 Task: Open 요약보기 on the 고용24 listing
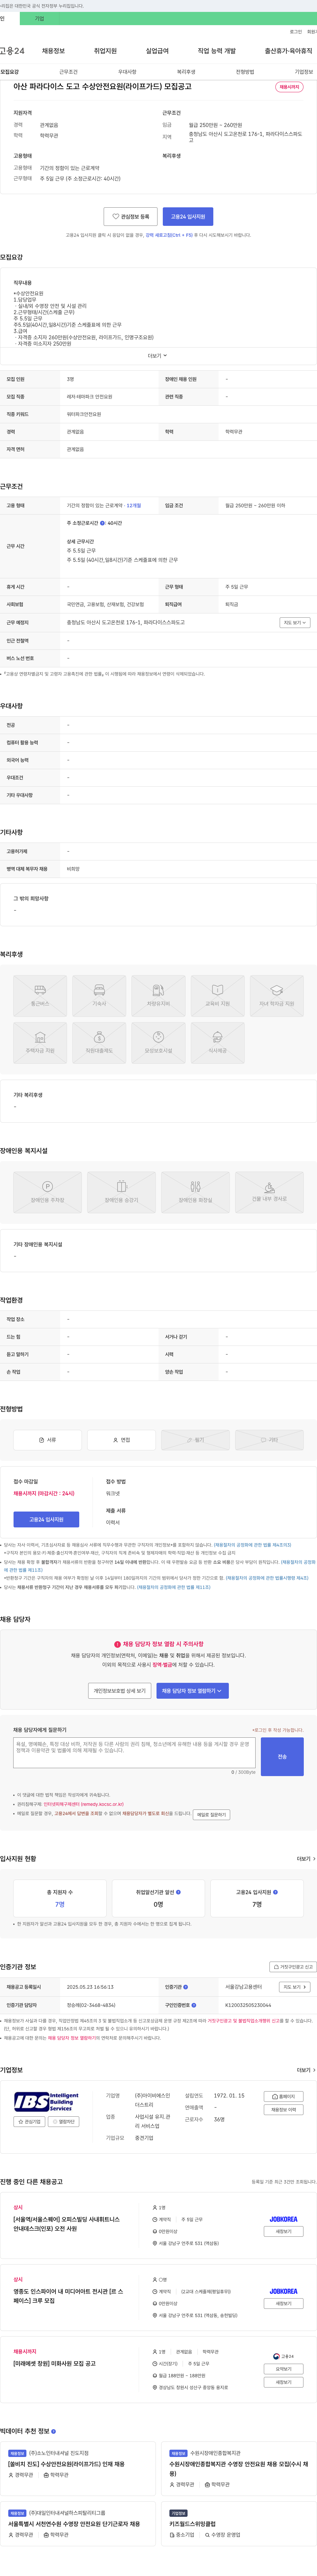pyautogui.click(x=284, y=2369)
